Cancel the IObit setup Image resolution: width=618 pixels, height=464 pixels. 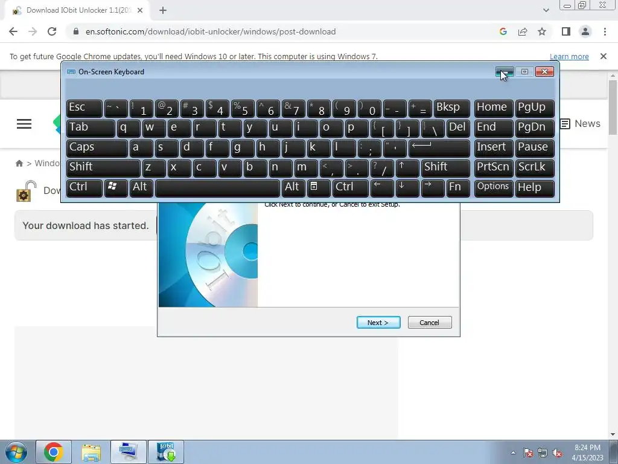tap(430, 323)
